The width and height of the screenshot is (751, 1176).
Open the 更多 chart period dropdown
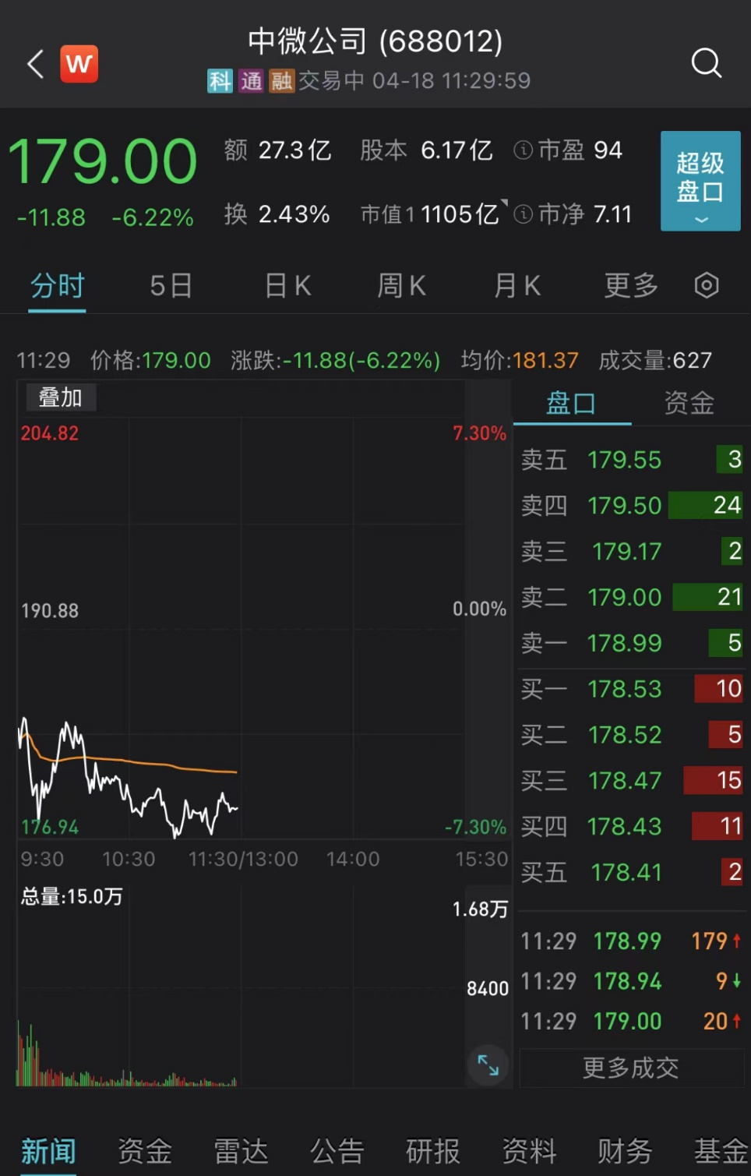(631, 286)
